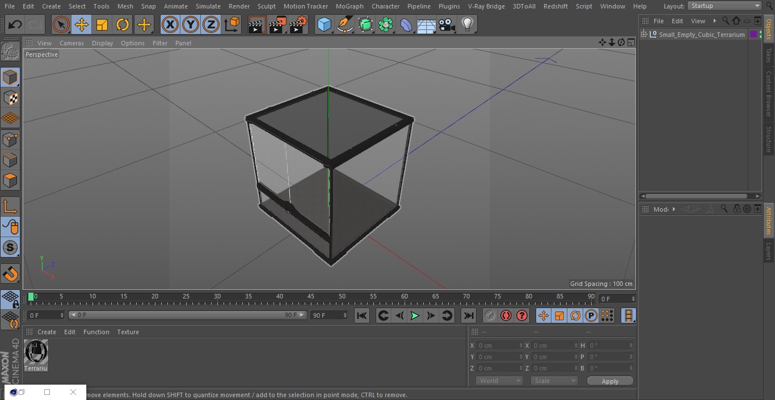
Task: Open the MoGraph menu
Action: click(349, 6)
